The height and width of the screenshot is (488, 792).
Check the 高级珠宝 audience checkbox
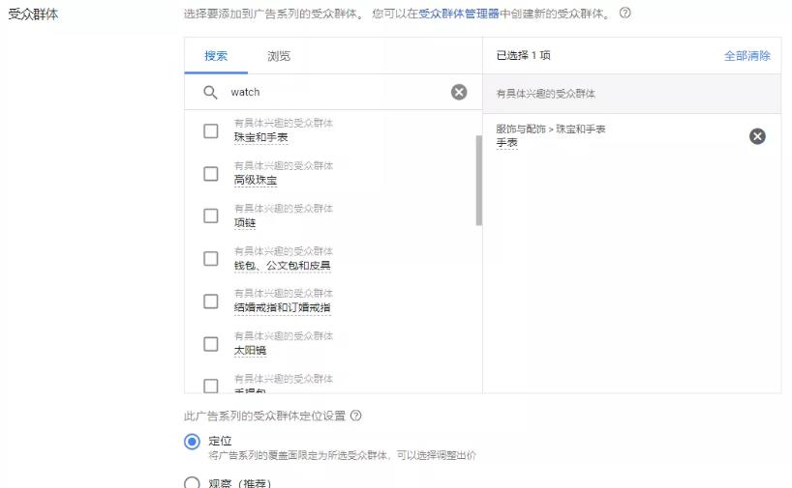[x=211, y=174]
